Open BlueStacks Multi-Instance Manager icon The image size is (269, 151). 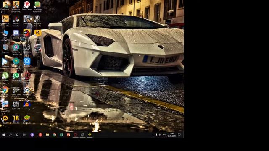[x=37, y=5]
